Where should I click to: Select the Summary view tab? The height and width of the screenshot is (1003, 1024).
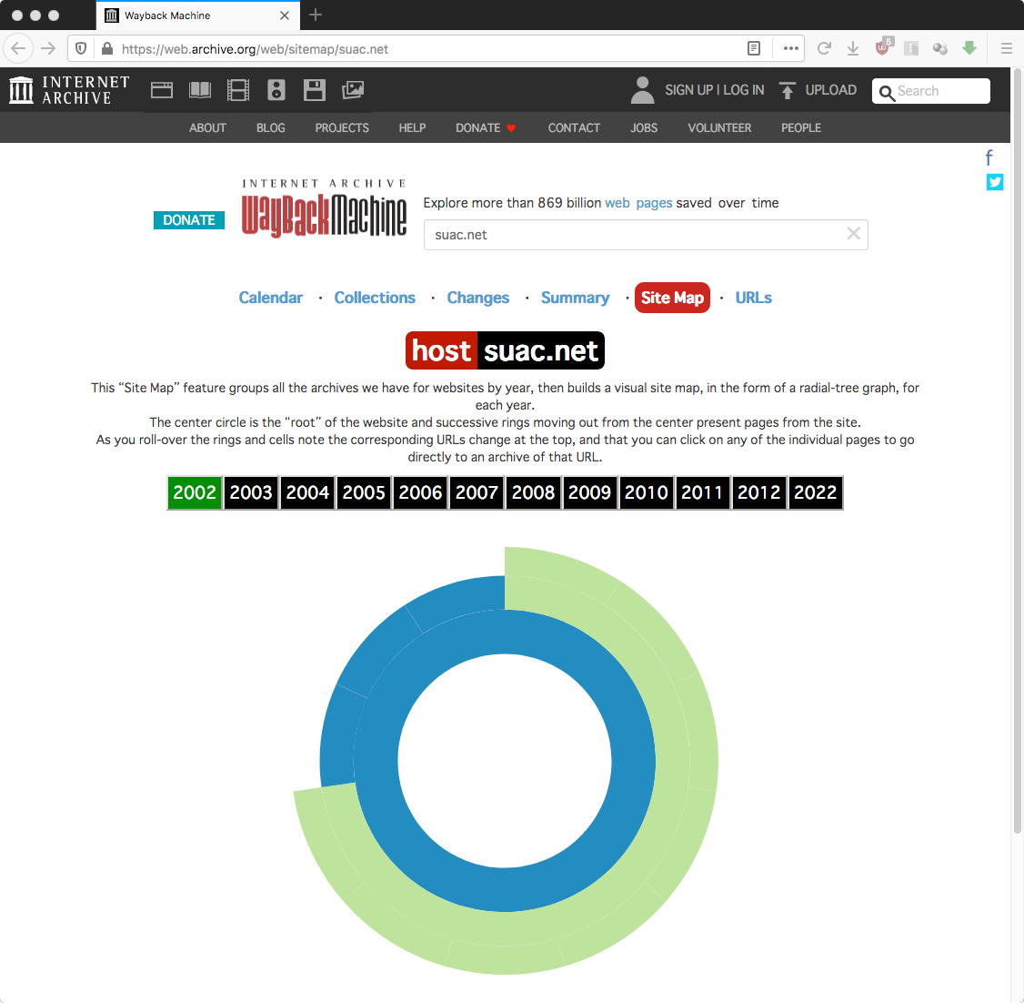click(576, 298)
